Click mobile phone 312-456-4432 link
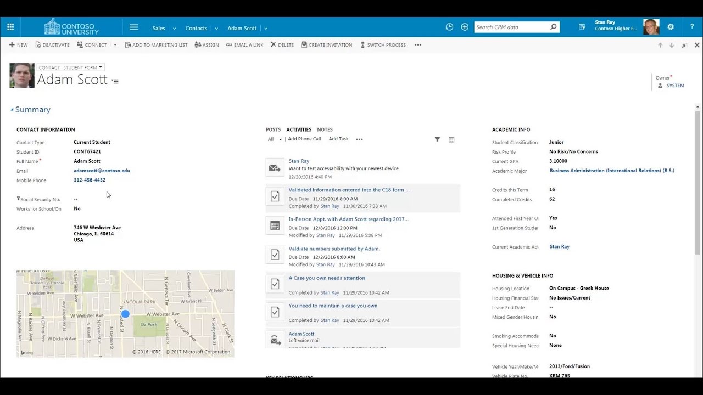 [90, 180]
